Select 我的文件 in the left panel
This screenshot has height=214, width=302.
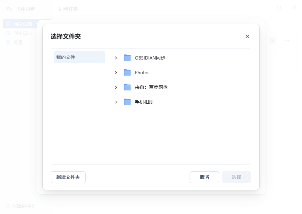[79, 57]
